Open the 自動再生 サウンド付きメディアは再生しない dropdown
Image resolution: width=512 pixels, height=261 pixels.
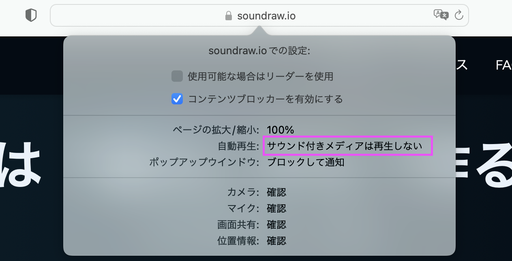[348, 146]
